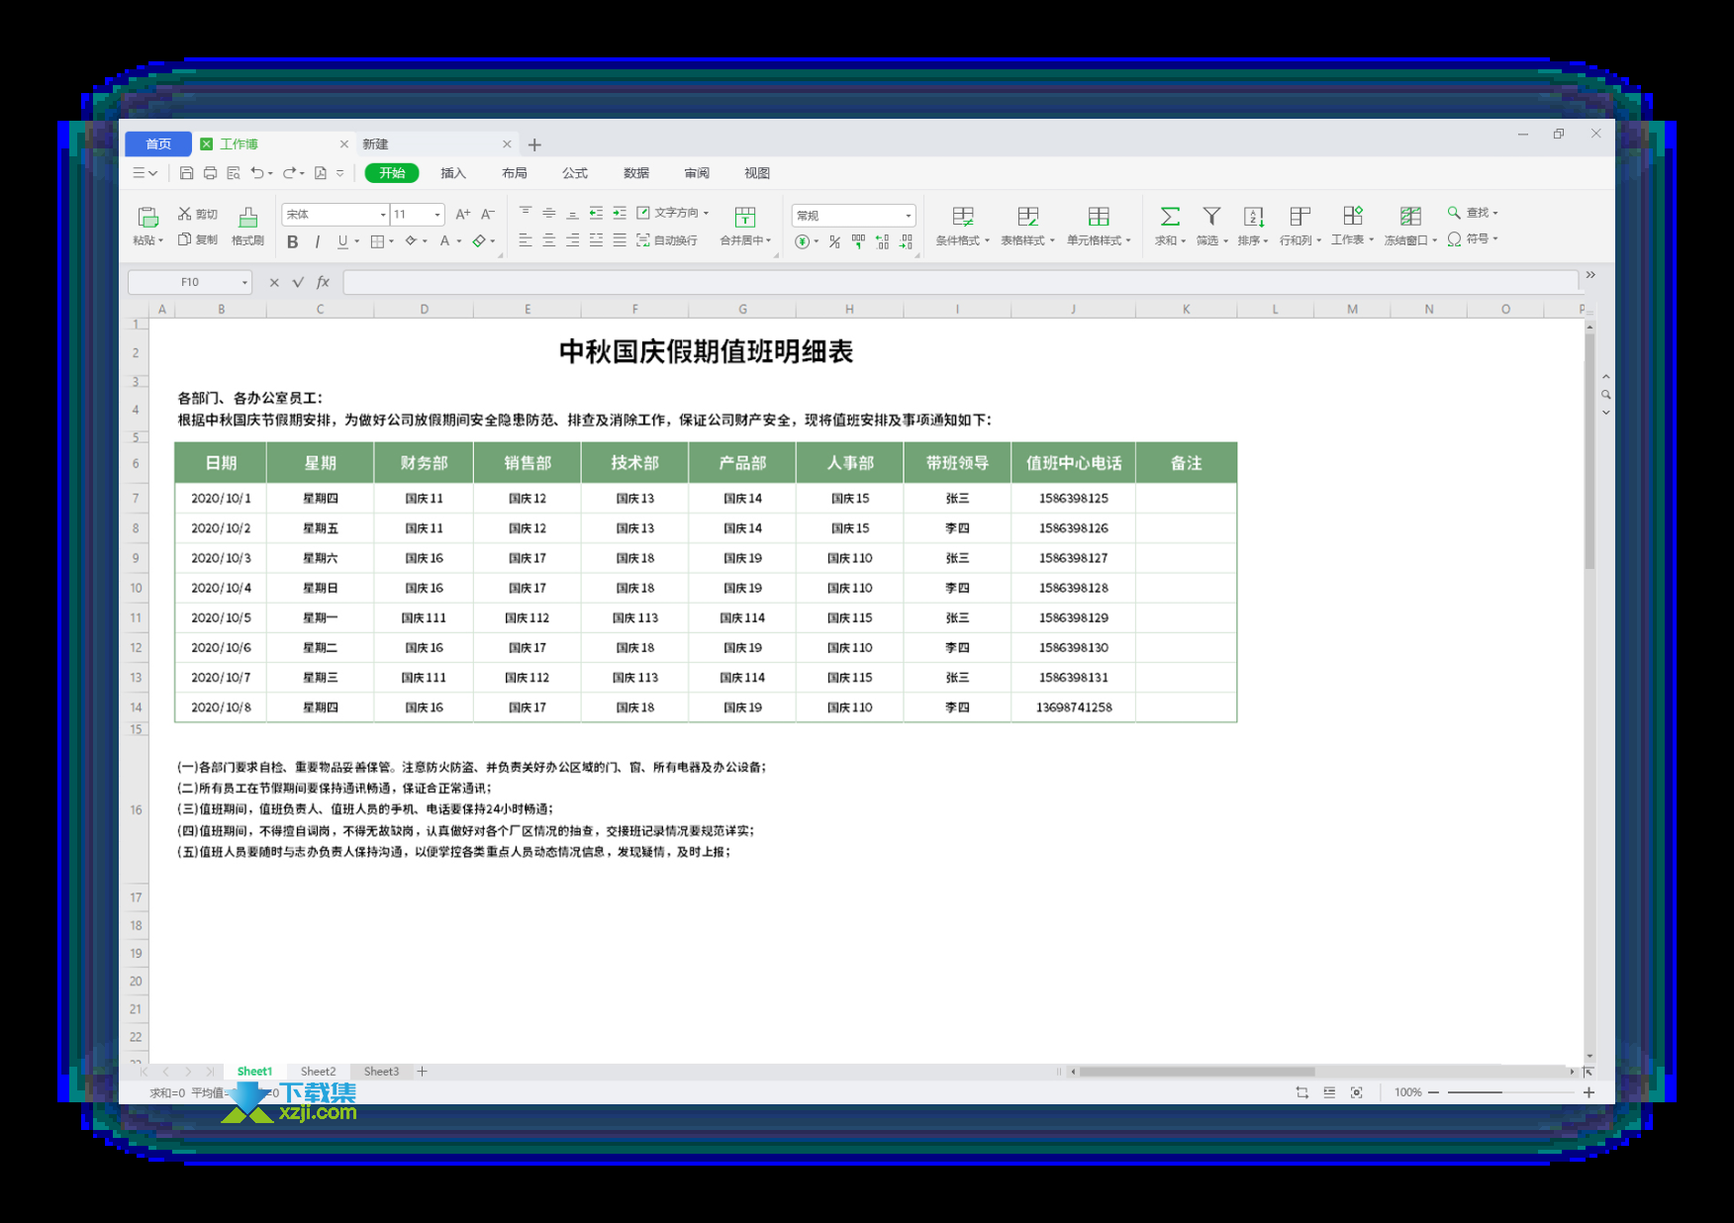Click zoom in plus button in status bar

point(1589,1092)
